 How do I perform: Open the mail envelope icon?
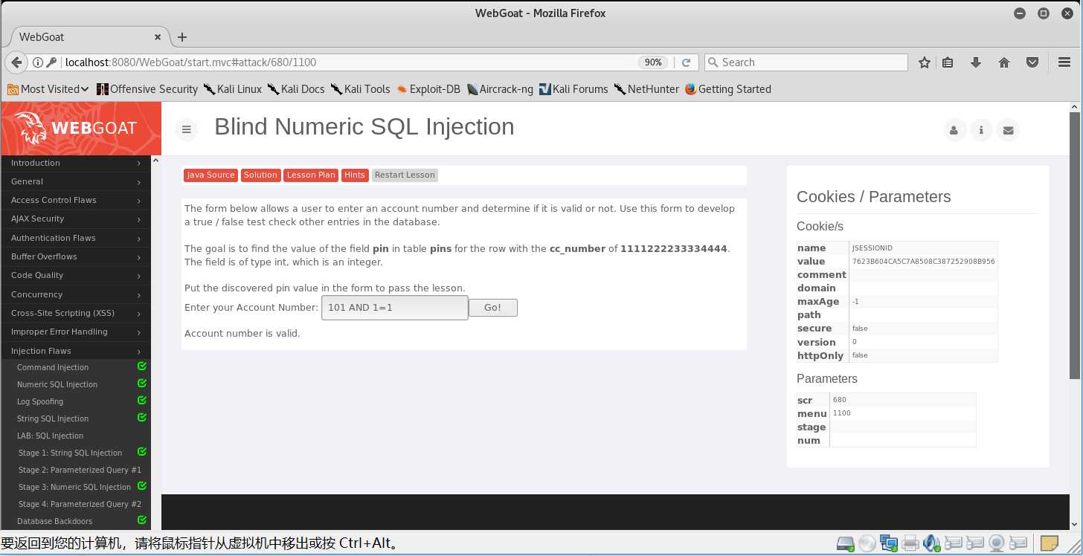1008,130
